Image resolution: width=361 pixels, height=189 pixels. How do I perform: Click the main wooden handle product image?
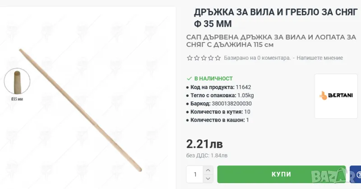pos(81,110)
